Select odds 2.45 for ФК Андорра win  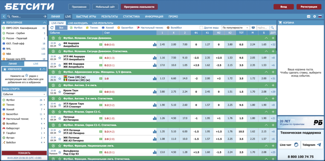[x=162, y=44]
